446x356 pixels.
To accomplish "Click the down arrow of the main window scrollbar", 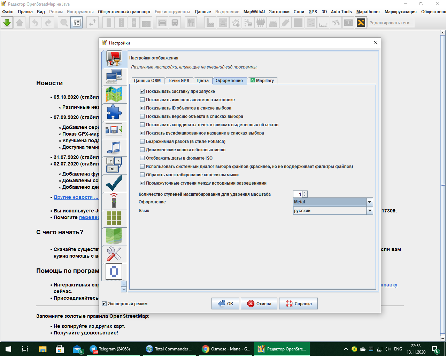I will tap(443, 338).
